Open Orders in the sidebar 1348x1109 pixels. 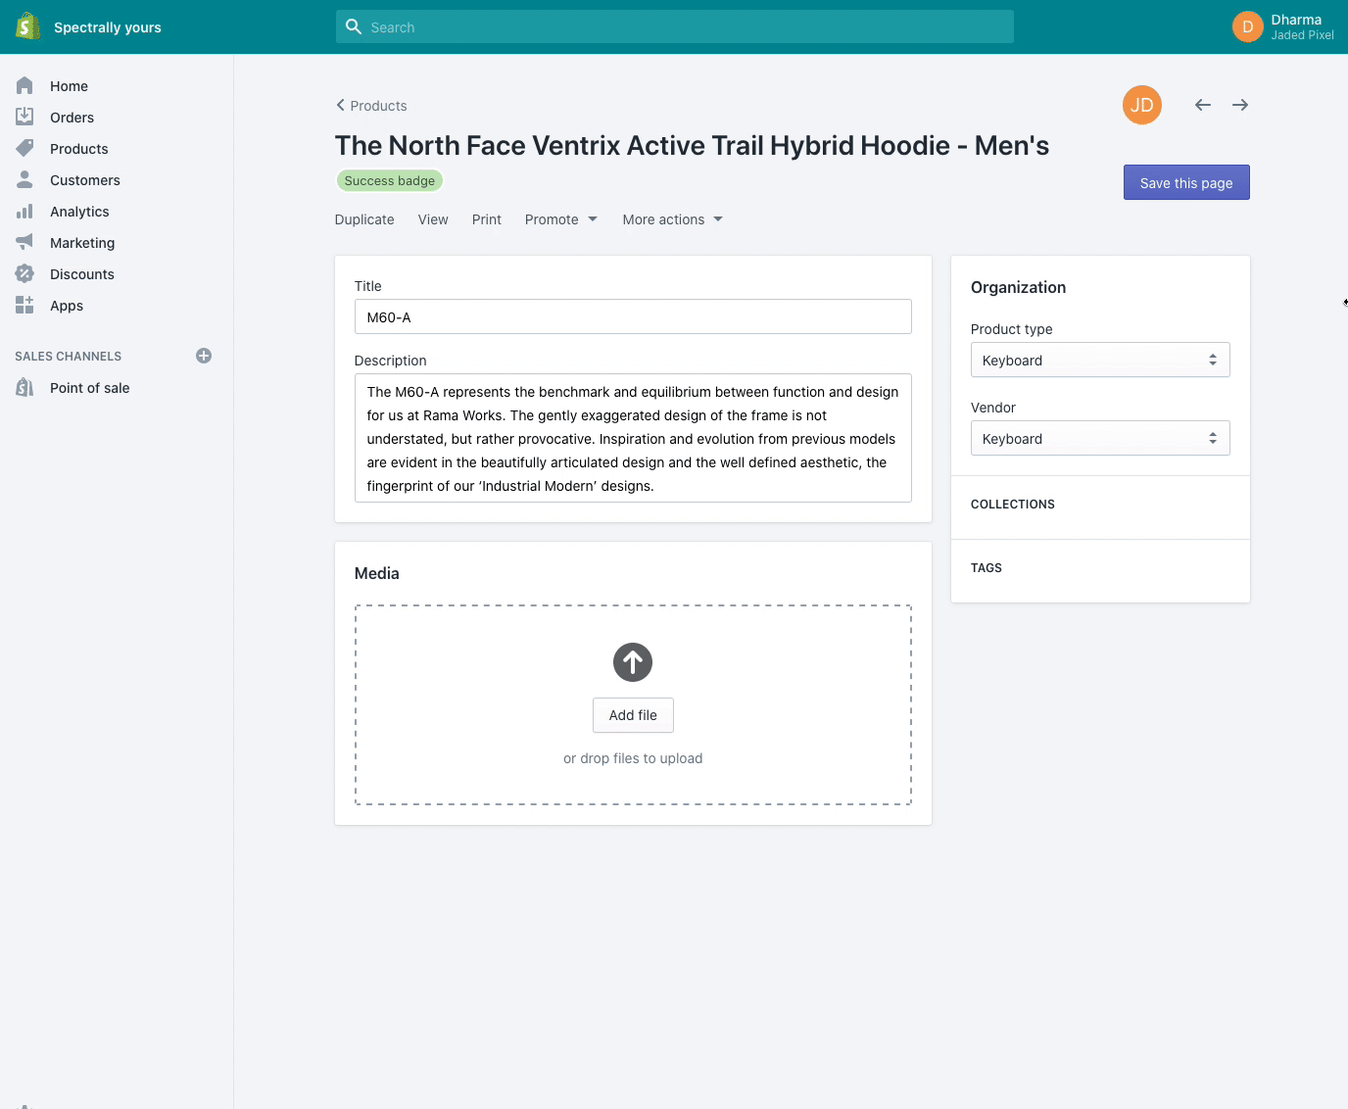click(x=72, y=118)
